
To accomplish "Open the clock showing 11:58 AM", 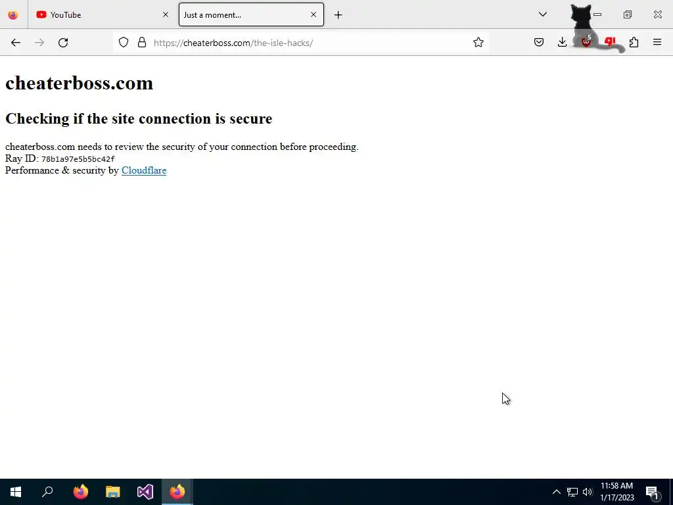I will click(x=616, y=492).
